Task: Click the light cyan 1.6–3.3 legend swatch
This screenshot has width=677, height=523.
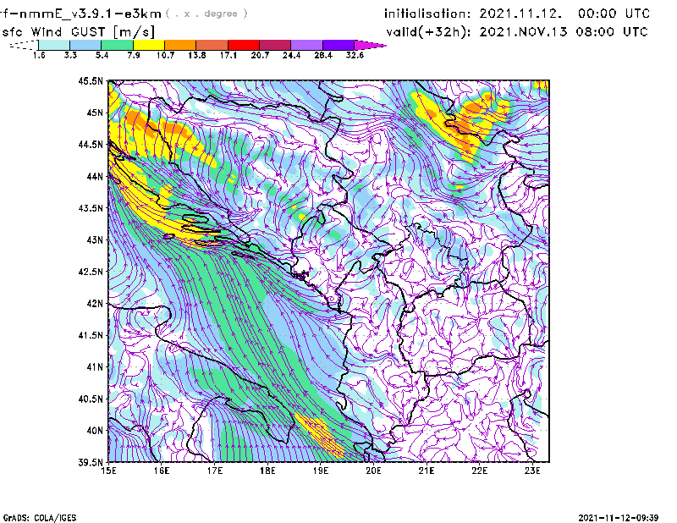Action: pos(54,45)
